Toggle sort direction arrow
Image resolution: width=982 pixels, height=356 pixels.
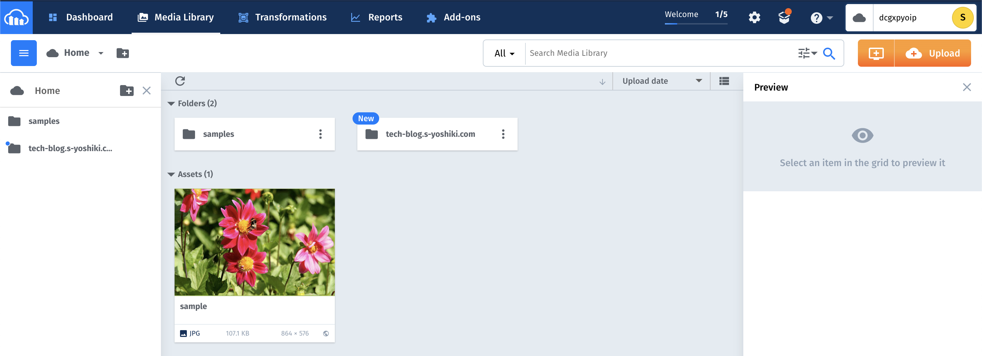click(x=602, y=81)
